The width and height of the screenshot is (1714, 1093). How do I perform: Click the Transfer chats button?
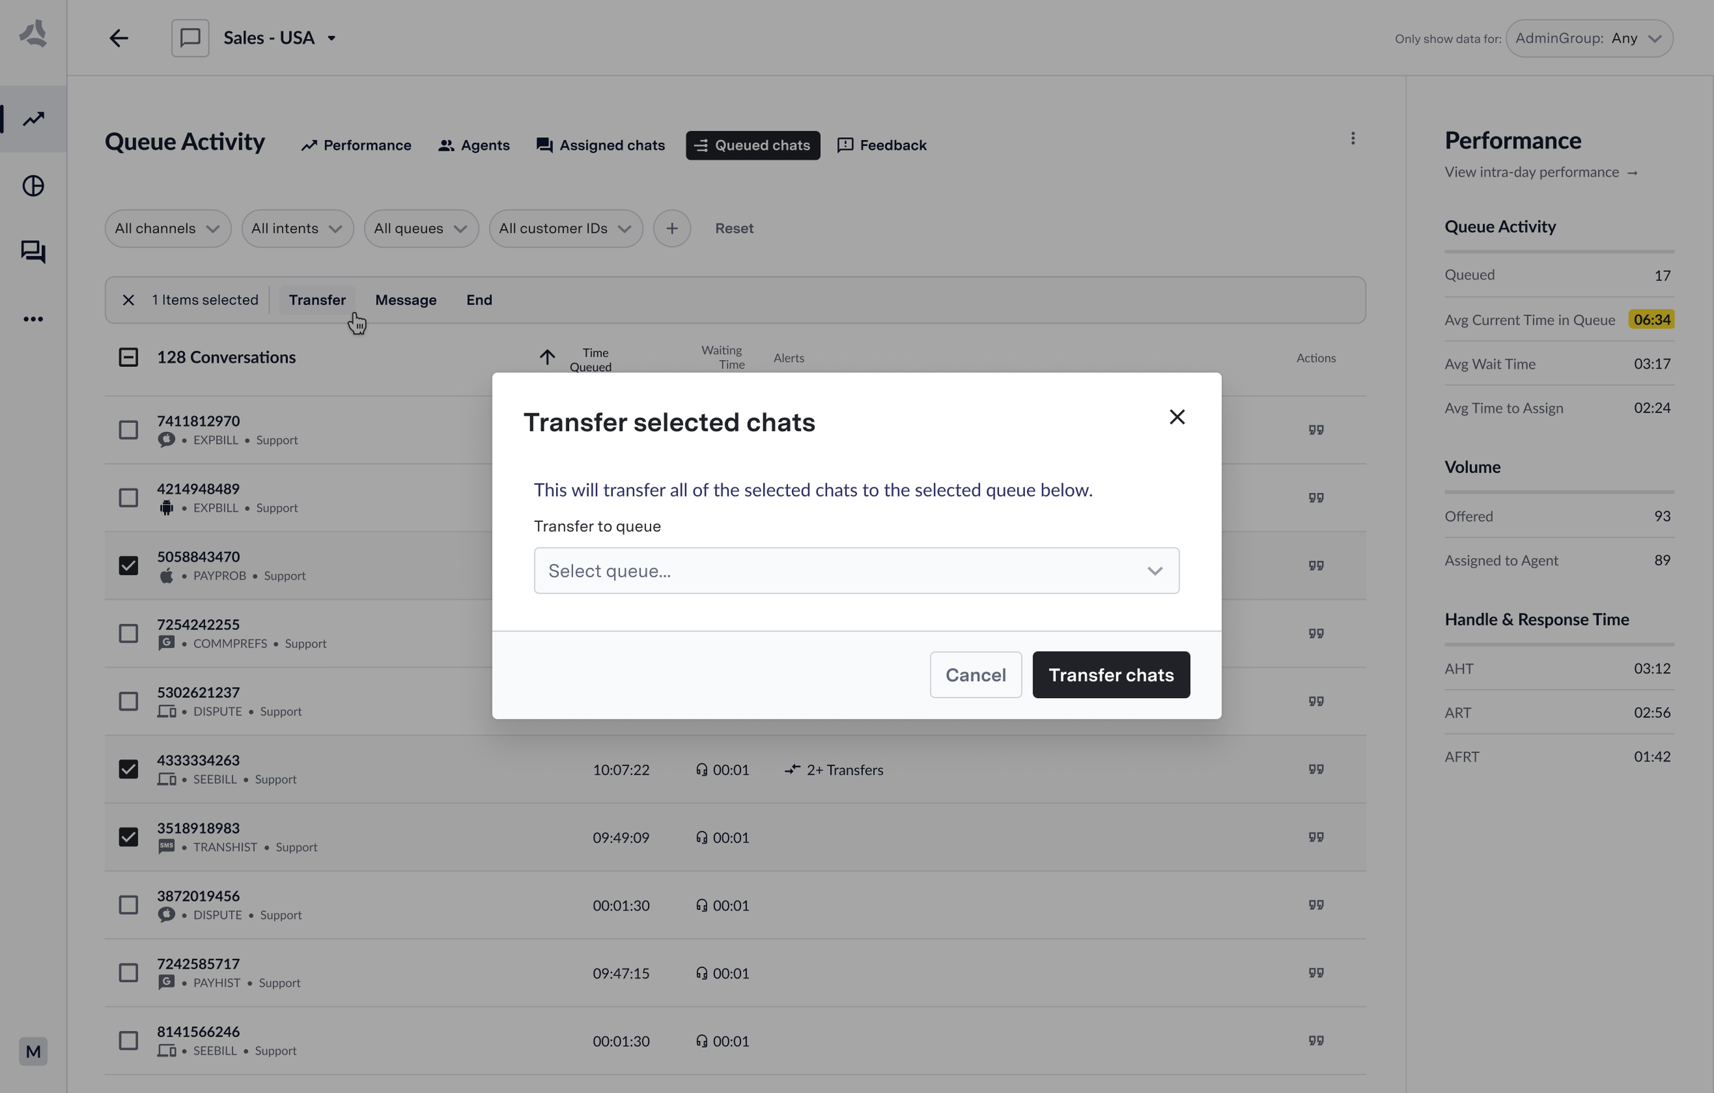[1111, 675]
